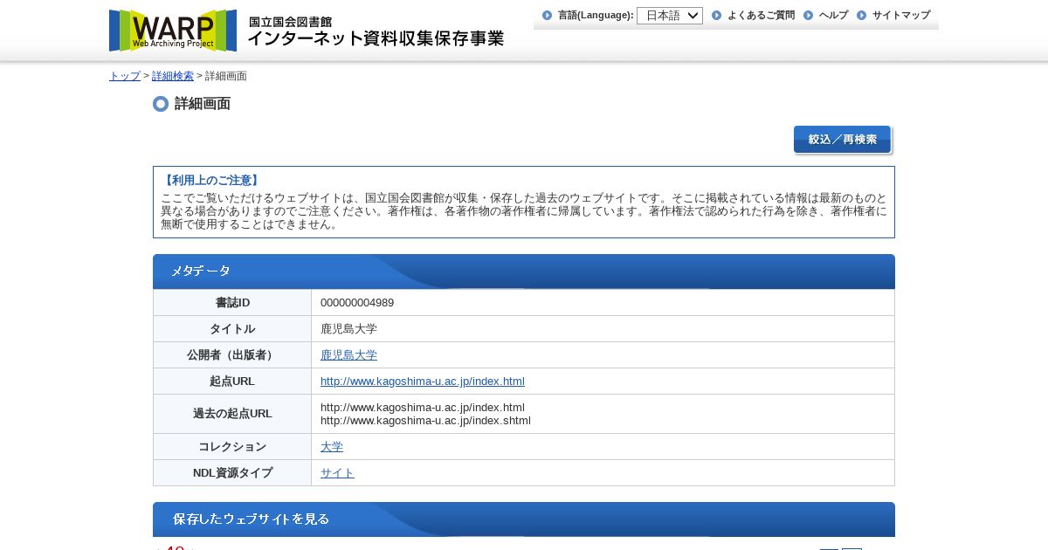The height and width of the screenshot is (550, 1048).
Task: Click the circle icon beside the 詳細画面 heading
Action: pyautogui.click(x=161, y=104)
